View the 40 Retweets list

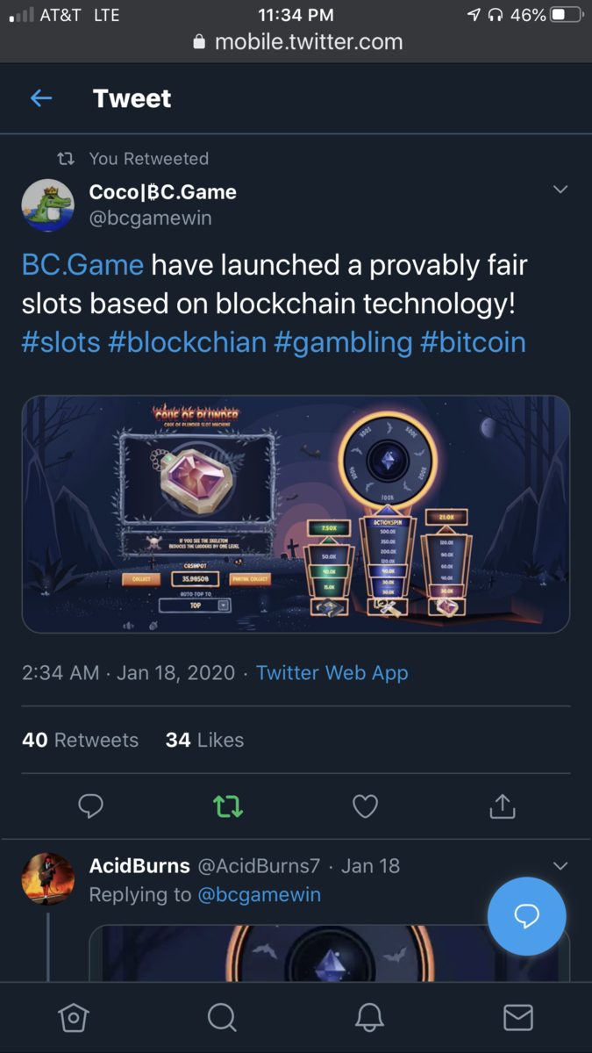tap(81, 740)
